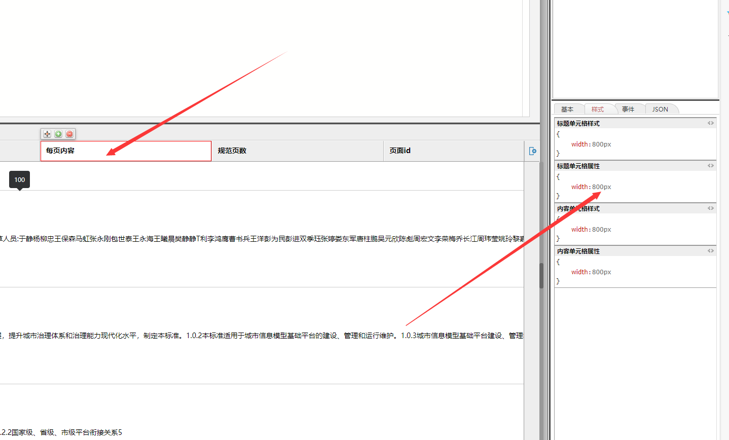Click the blue add icon right of 页面id

point(532,151)
